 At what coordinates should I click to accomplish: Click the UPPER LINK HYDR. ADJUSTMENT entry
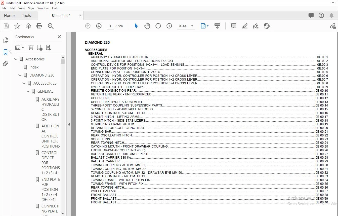(x=117, y=102)
